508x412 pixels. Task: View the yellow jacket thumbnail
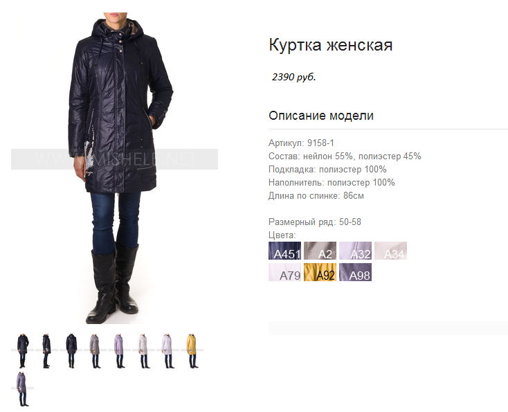pos(192,350)
